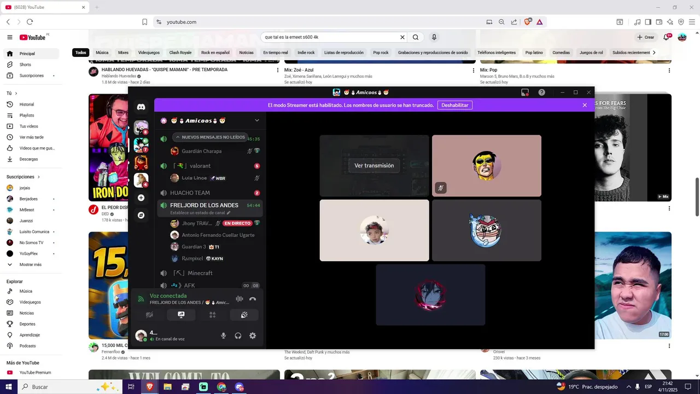
Task: Expand the Suscripciones section chevron
Action: pyautogui.click(x=39, y=177)
